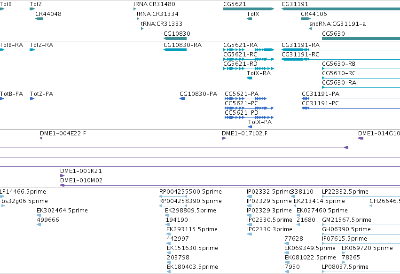400x274 pixels.
Task: Click the 499666 EST label
Action: 48,220
